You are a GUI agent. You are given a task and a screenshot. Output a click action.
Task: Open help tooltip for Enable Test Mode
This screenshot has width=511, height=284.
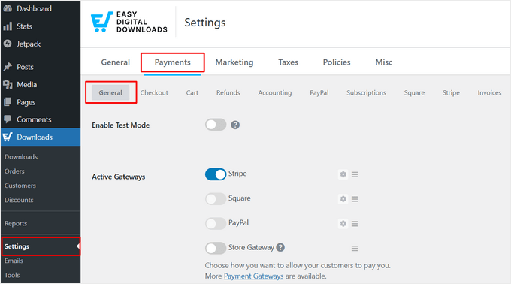click(x=235, y=125)
